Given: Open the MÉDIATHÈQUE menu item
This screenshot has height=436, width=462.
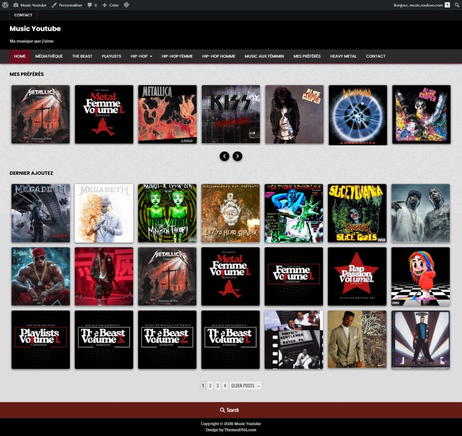Looking at the screenshot, I should click(49, 56).
